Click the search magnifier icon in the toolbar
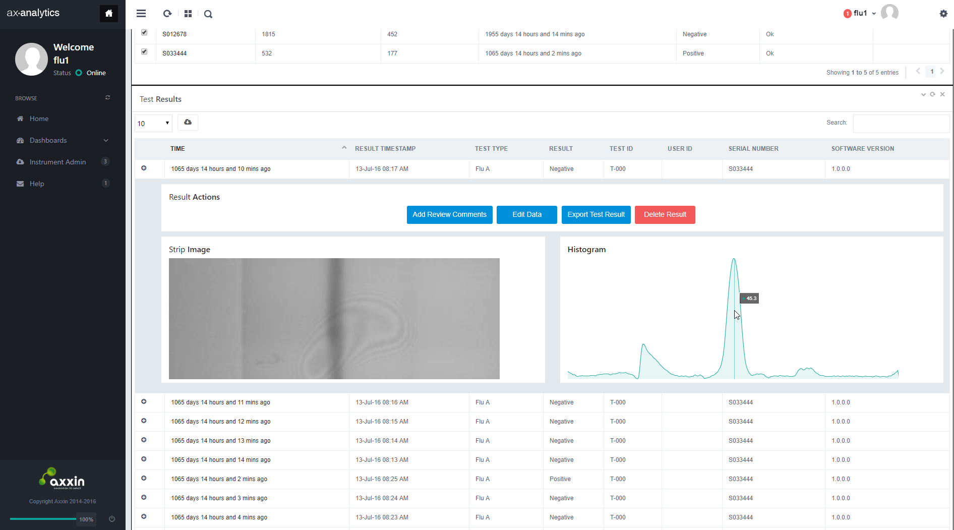The height and width of the screenshot is (530, 954). point(208,14)
